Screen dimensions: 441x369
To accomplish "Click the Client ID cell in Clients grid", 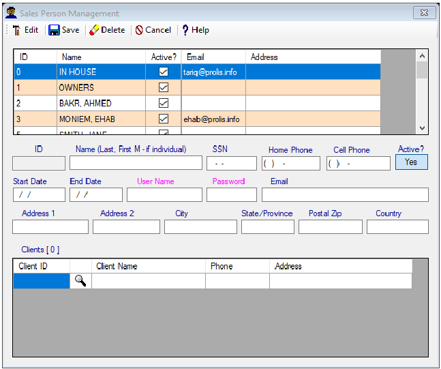I will click(41, 280).
